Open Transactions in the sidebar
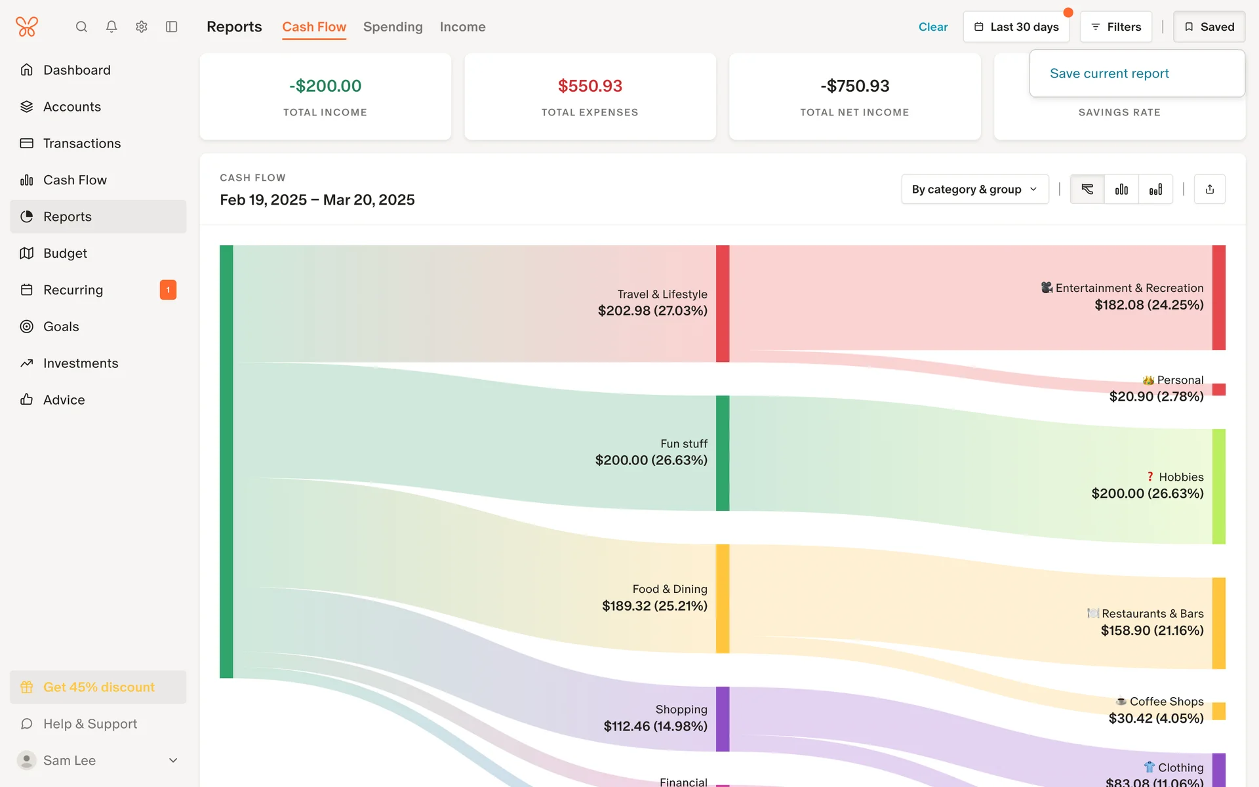The width and height of the screenshot is (1259, 787). [82, 143]
